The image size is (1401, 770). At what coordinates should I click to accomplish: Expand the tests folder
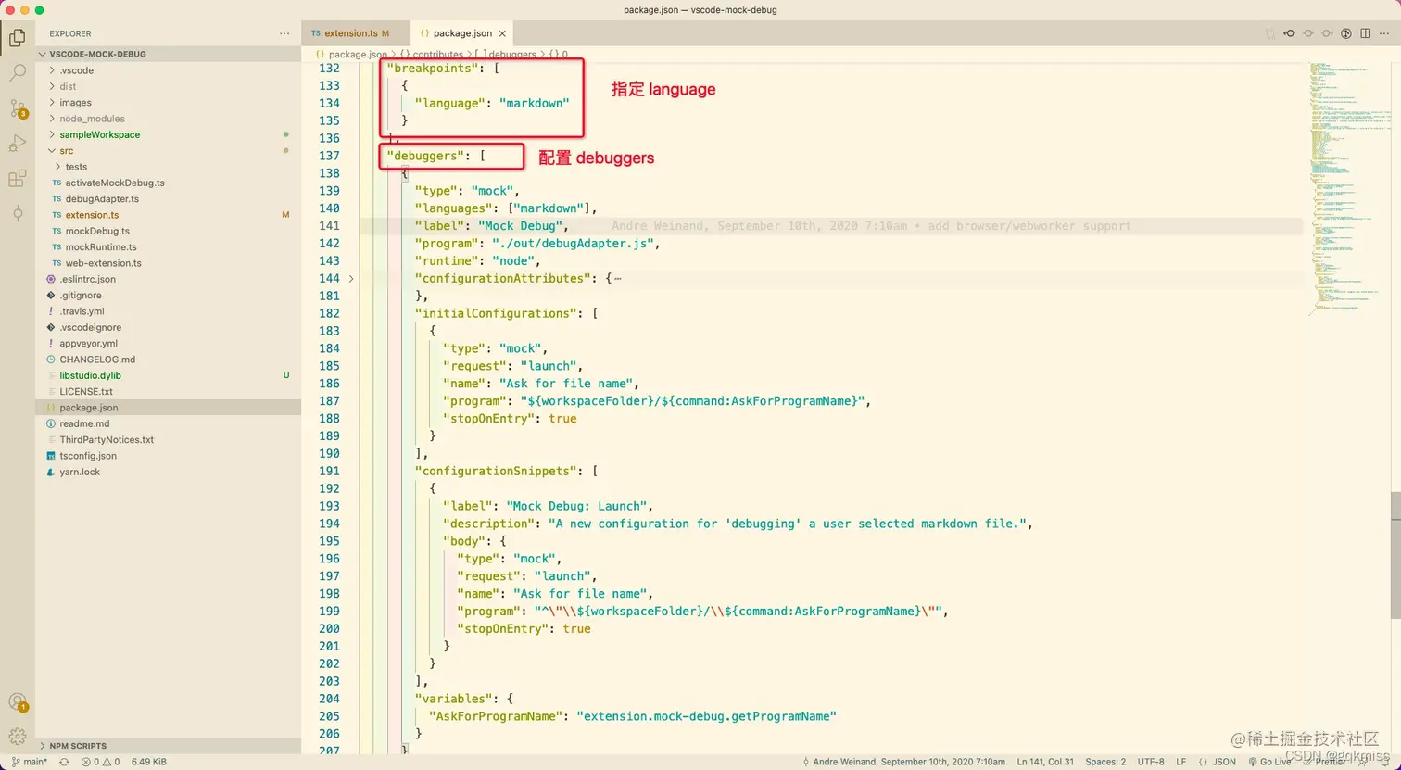(x=168, y=167)
